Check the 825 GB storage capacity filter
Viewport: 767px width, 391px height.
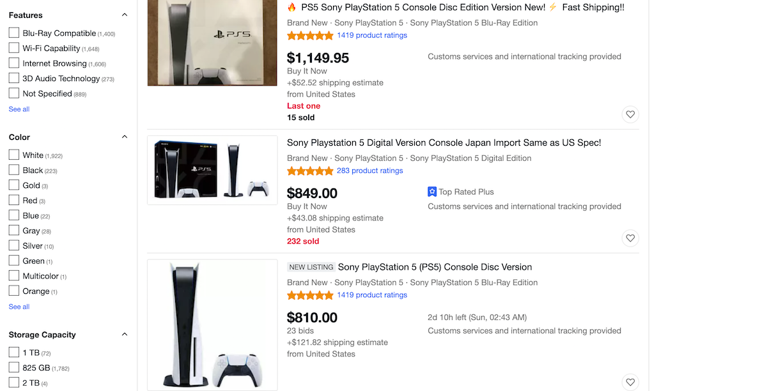pos(13,367)
